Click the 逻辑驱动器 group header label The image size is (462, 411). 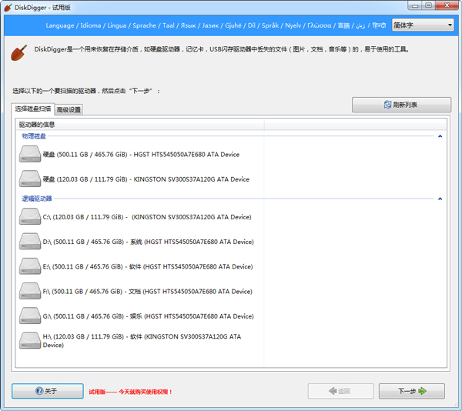coord(37,199)
